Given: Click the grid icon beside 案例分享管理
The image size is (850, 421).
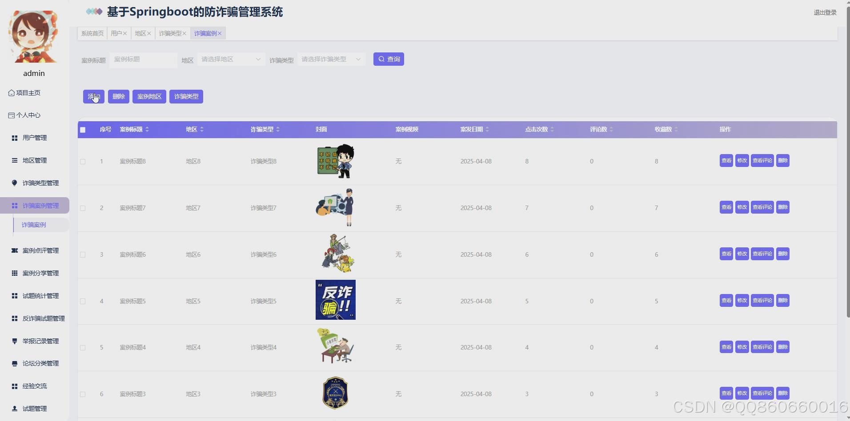Looking at the screenshot, I should (x=15, y=273).
